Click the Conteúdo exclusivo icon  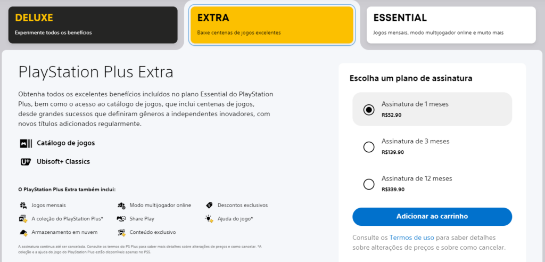pyautogui.click(x=121, y=232)
